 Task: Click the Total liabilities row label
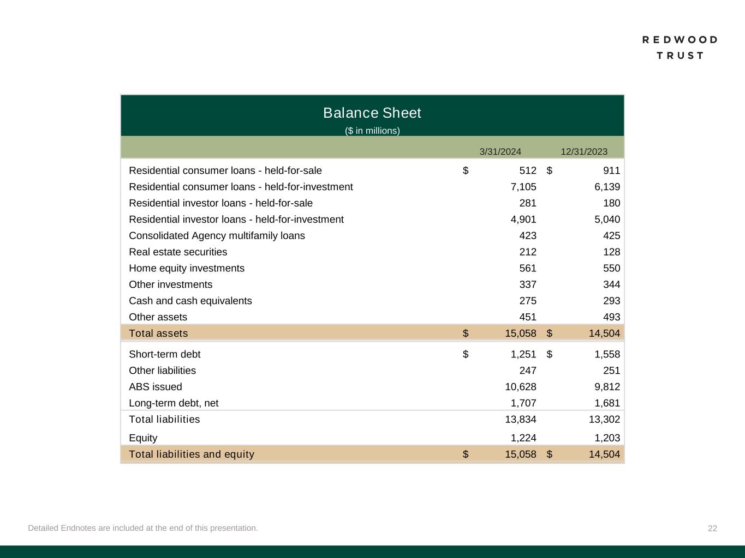[x=164, y=419]
